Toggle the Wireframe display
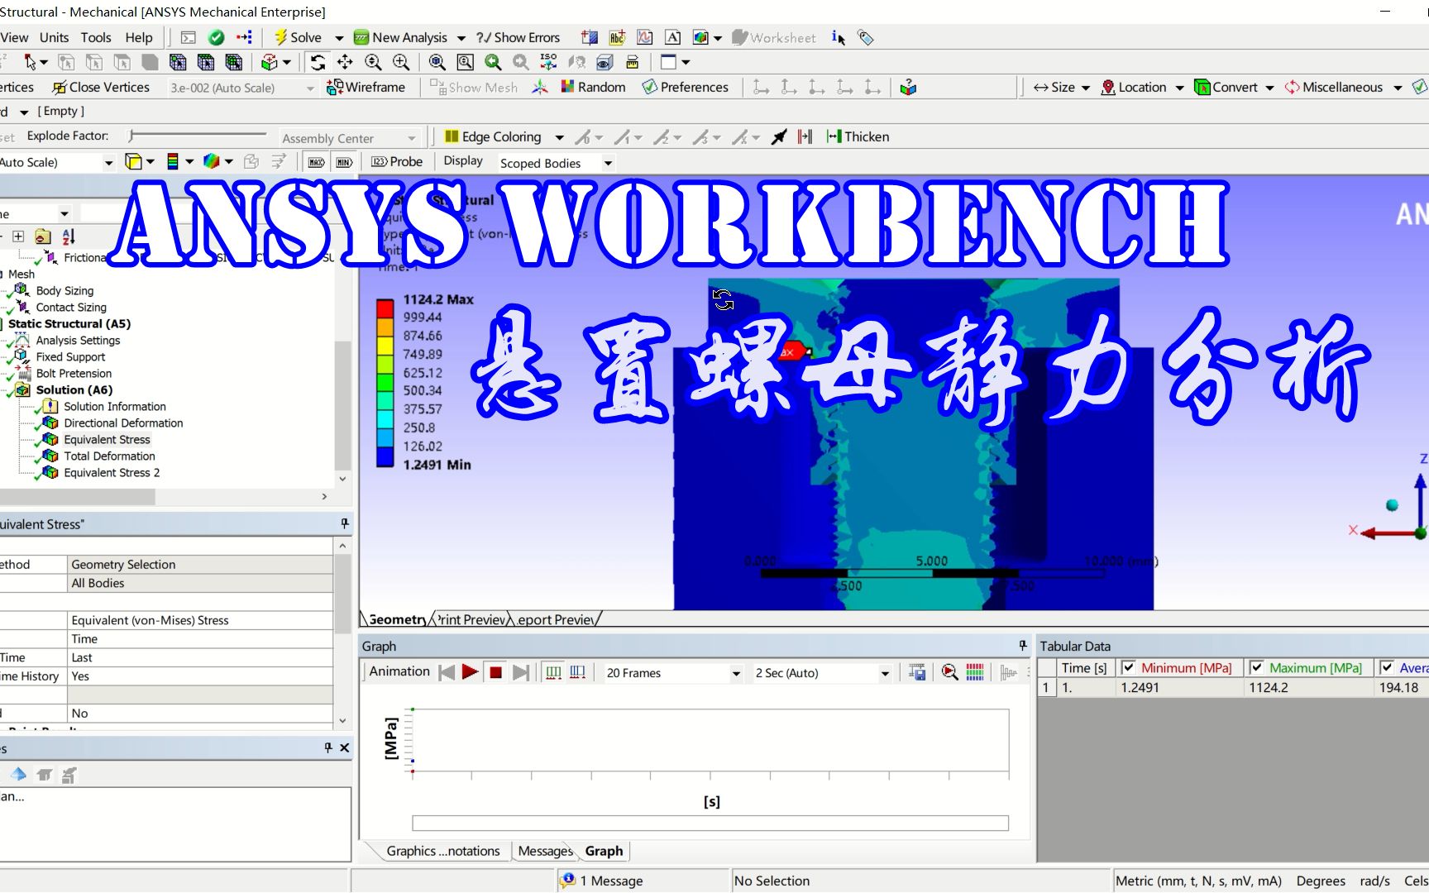 pos(366,87)
